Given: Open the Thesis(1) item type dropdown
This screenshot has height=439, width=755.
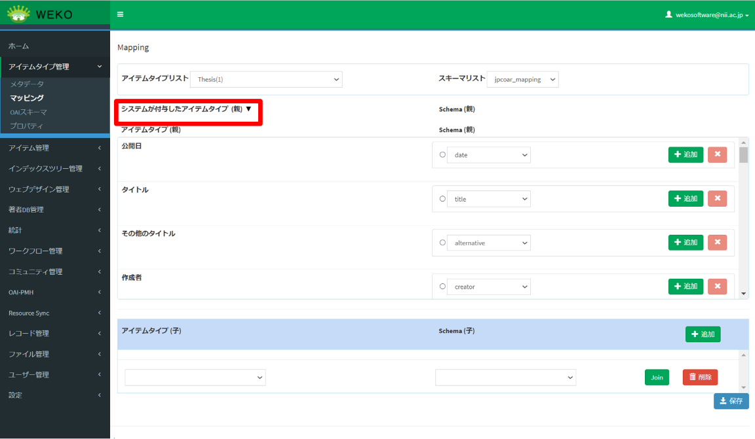Looking at the screenshot, I should pyautogui.click(x=266, y=80).
